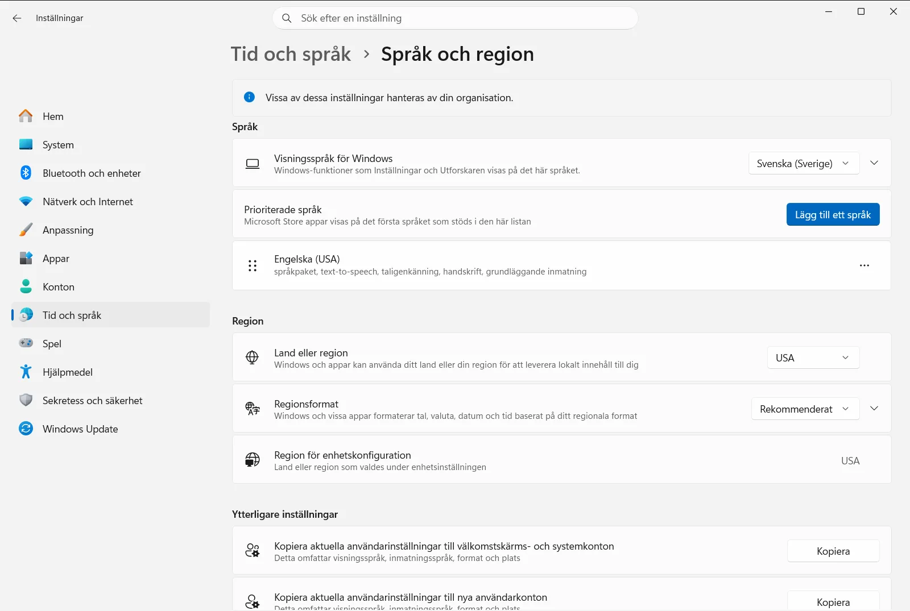Click the Sekretess och säkerhet shield icon
Image resolution: width=910 pixels, height=611 pixels.
pos(26,400)
